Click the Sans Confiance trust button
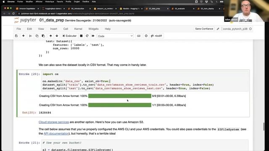The height and width of the screenshot is (151, 269). pyautogui.click(x=204, y=29)
